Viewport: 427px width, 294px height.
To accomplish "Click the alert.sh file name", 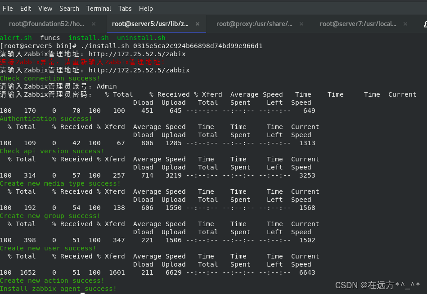I will [16, 38].
